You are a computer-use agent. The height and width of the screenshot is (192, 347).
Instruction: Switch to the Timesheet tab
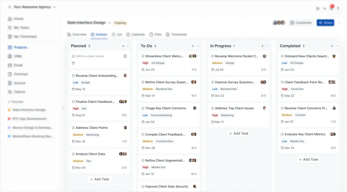click(x=176, y=35)
